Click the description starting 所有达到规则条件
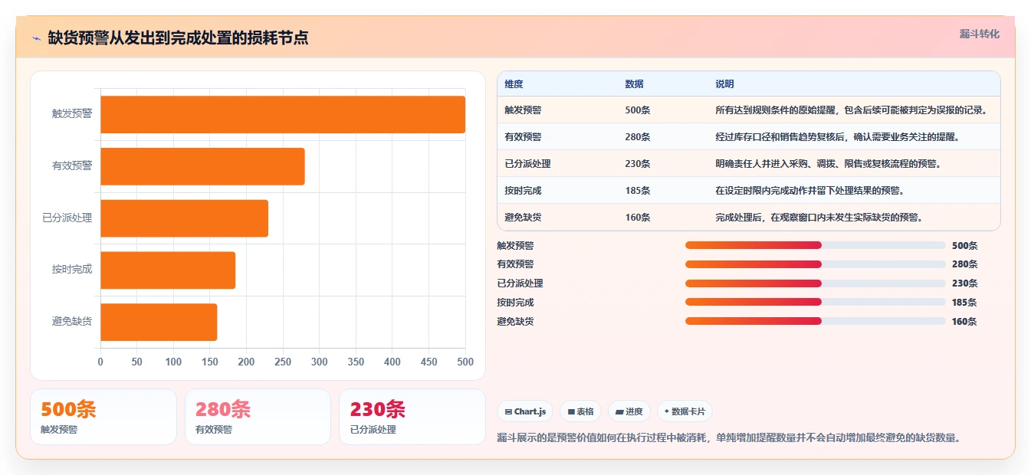Viewport: 1031px width, 475px height. 851,110
